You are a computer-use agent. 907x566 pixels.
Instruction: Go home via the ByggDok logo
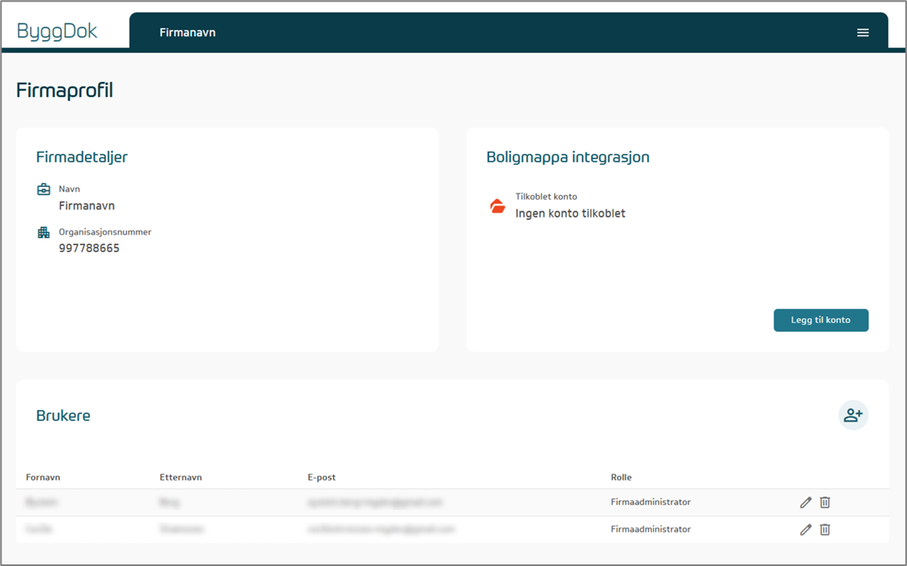[57, 31]
